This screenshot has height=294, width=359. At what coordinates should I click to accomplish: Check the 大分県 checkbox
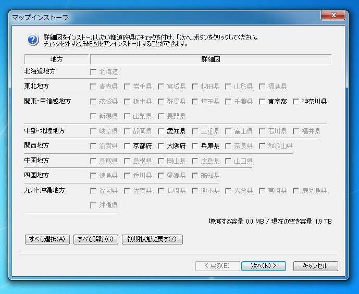(228, 191)
